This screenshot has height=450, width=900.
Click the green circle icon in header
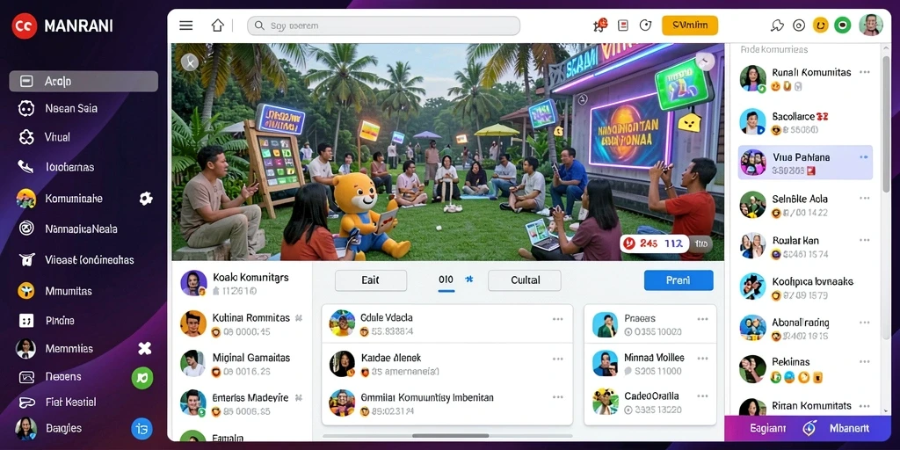pyautogui.click(x=843, y=25)
